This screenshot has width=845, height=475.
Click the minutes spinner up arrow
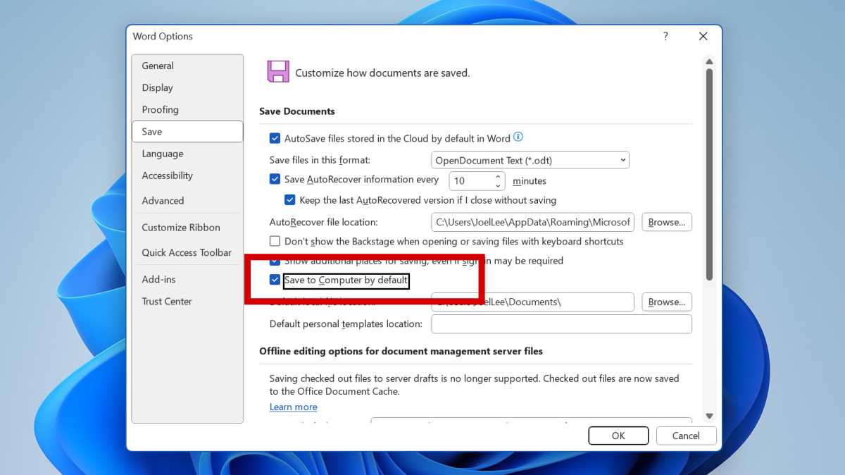click(498, 176)
